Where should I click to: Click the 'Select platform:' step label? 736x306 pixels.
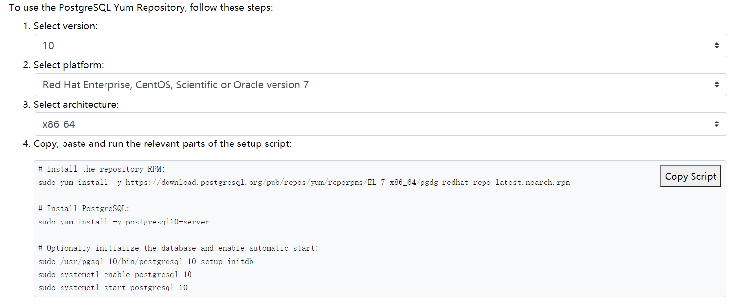(68, 65)
